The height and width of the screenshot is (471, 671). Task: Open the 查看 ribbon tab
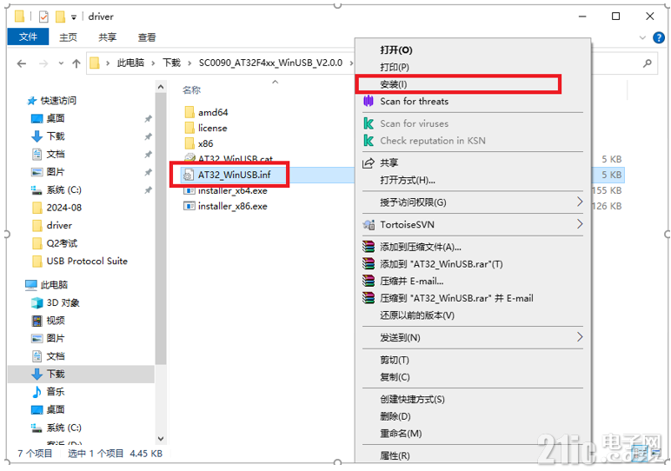(146, 37)
